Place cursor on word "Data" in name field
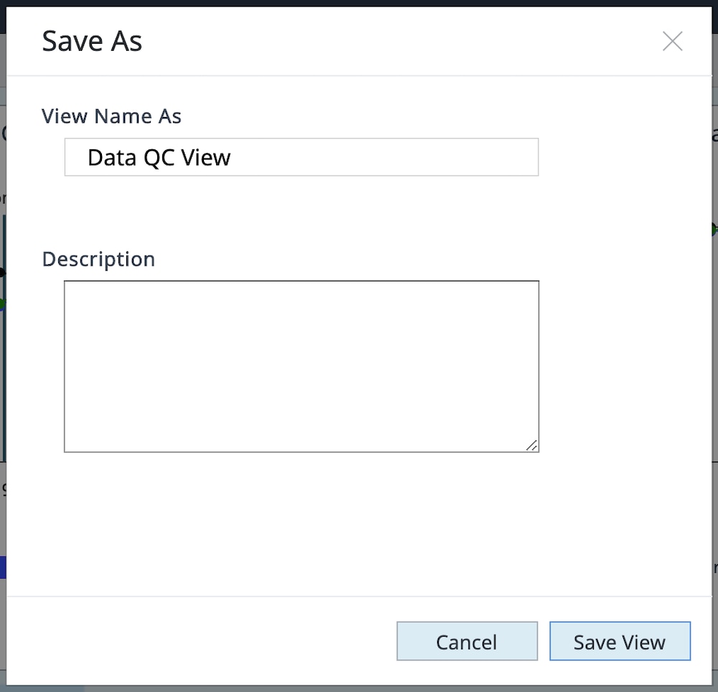The width and height of the screenshot is (718, 692). (x=112, y=158)
